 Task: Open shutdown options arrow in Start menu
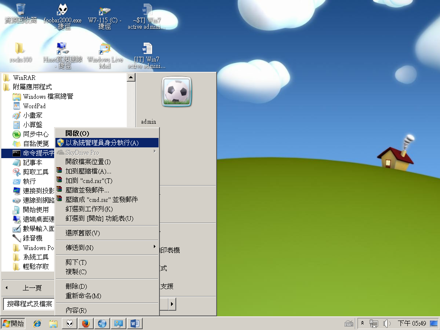point(172,304)
